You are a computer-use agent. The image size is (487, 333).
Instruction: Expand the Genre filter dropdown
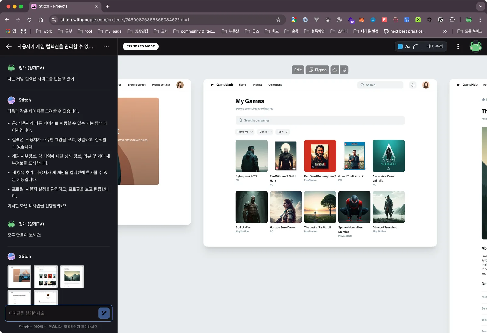[265, 132]
